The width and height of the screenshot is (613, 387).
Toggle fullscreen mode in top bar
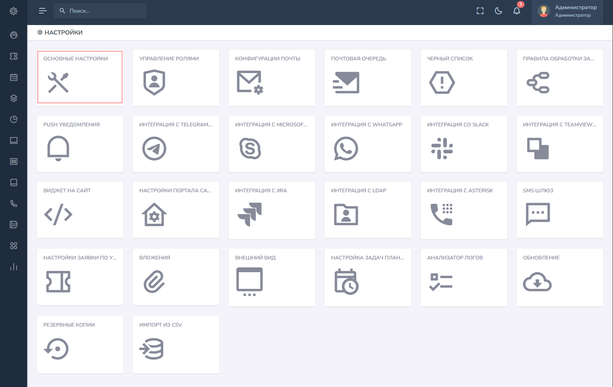(480, 11)
